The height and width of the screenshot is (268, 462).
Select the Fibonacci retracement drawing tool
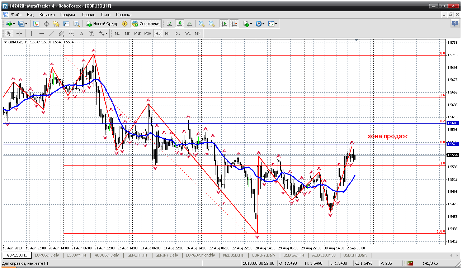71,33
